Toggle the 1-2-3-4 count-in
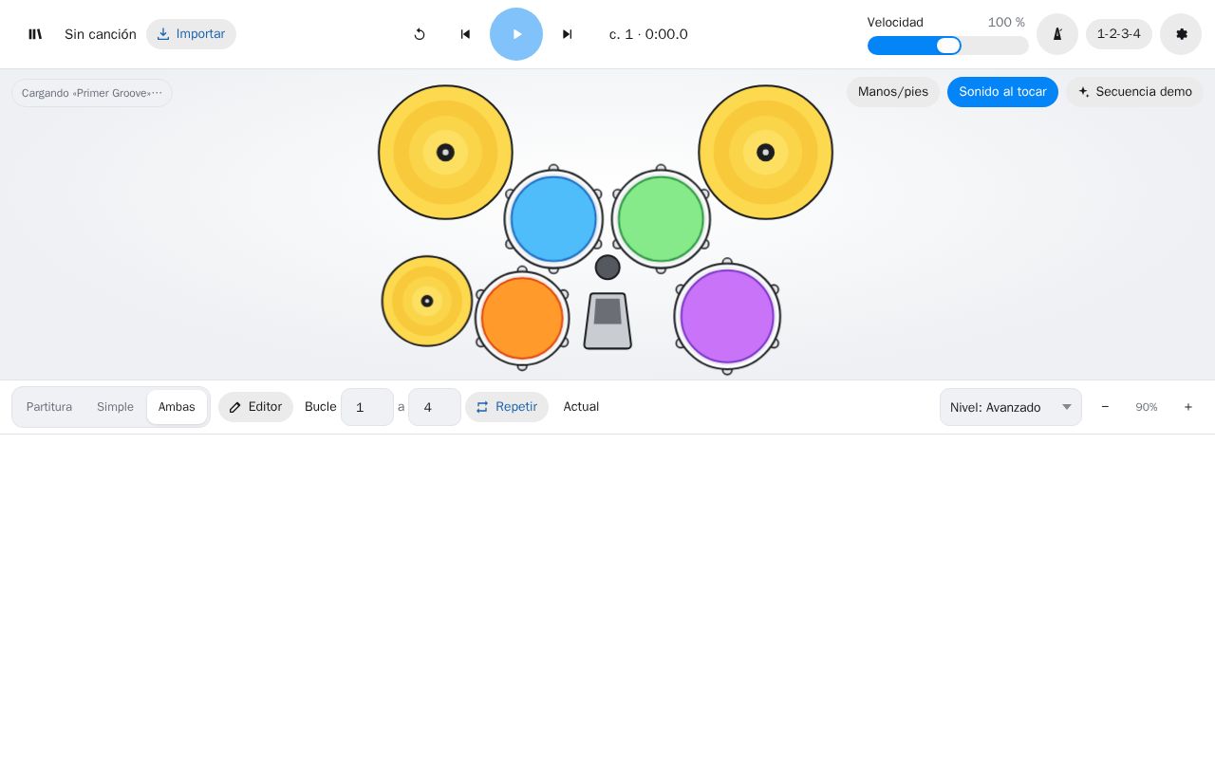 point(1119,34)
